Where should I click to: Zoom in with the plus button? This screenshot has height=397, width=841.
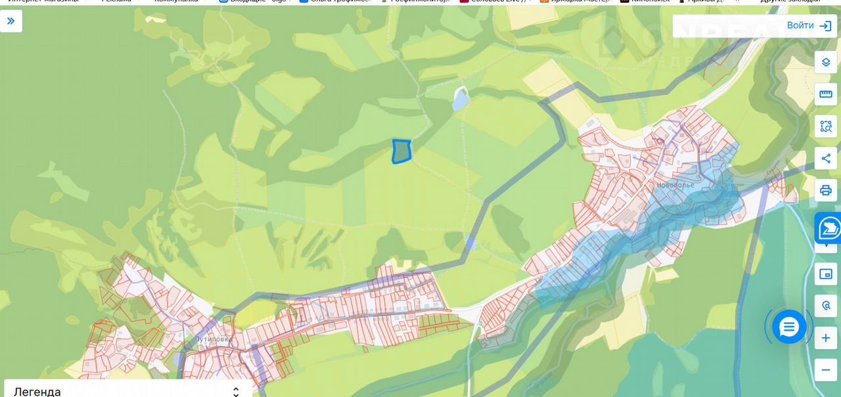(x=826, y=338)
